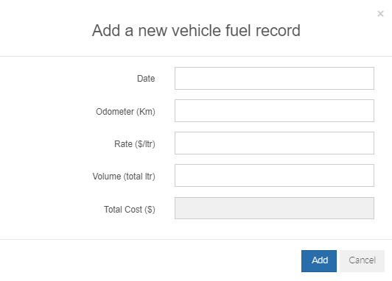Image resolution: width=392 pixels, height=281 pixels.
Task: Click the Volume (total ltr) label
Action: (x=124, y=177)
